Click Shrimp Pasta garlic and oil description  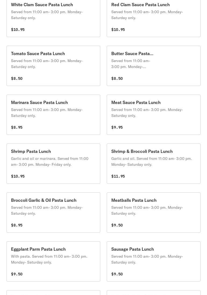coord(50,161)
